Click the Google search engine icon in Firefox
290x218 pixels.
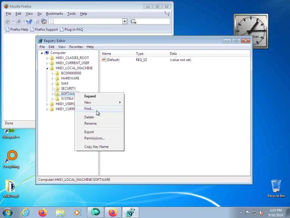coord(133,22)
